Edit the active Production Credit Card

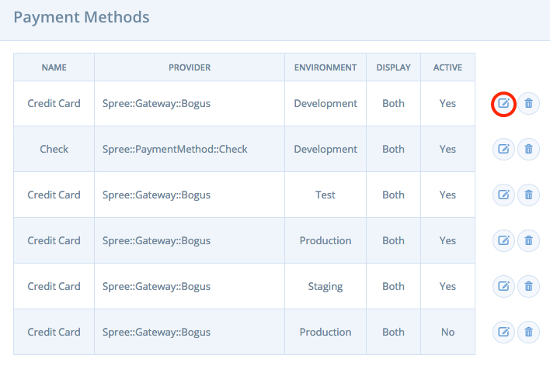503,240
